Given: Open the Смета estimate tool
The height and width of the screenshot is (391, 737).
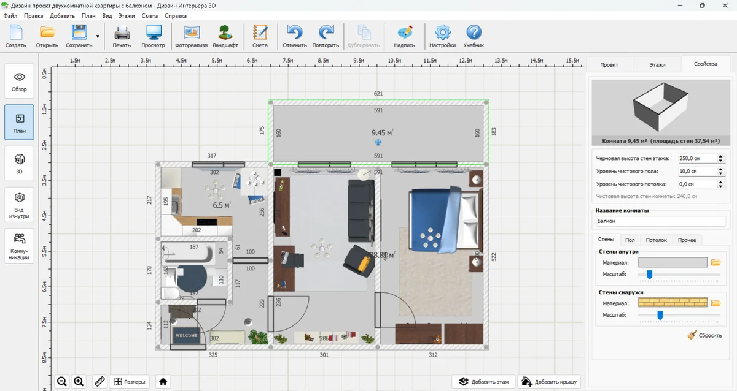Looking at the screenshot, I should click(x=260, y=36).
